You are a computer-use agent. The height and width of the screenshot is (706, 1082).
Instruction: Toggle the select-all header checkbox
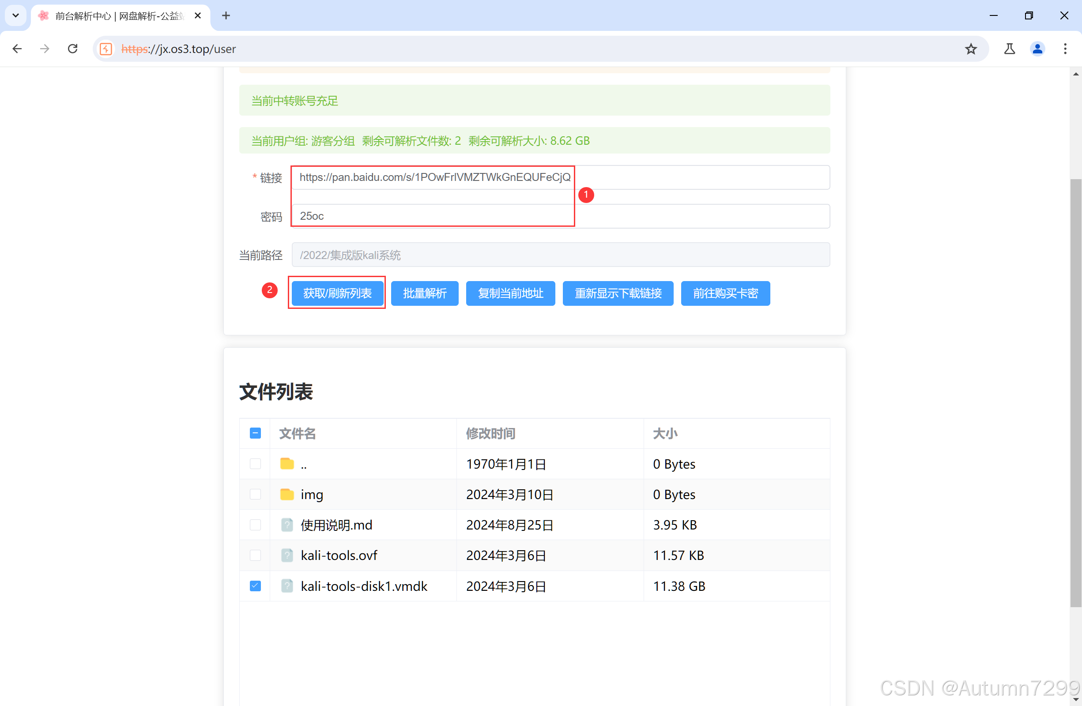click(256, 433)
